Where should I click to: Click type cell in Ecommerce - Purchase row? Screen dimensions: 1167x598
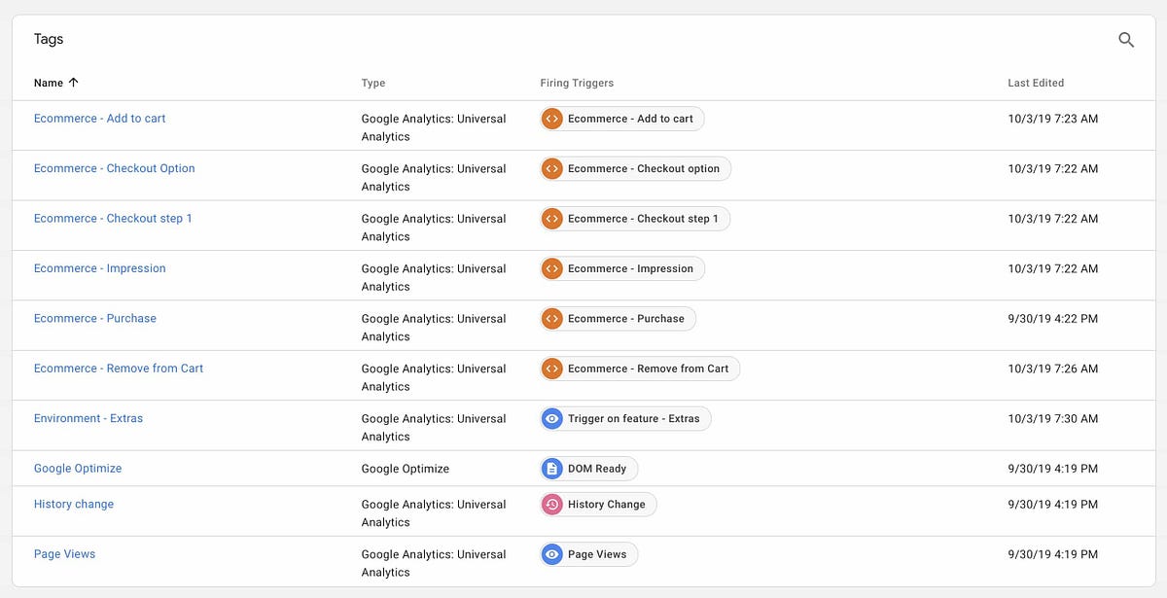[x=434, y=328]
